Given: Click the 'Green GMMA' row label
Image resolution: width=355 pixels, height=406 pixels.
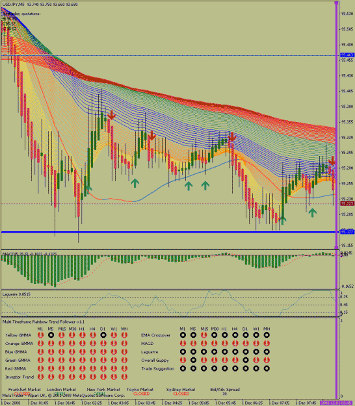Looking at the screenshot, I should (x=18, y=360).
